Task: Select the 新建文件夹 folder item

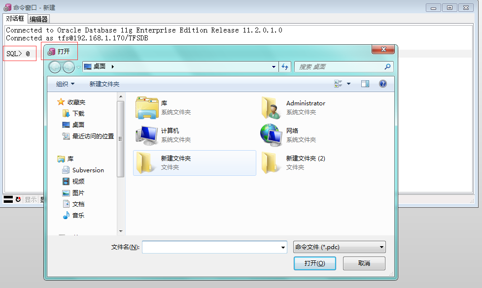Action: [x=195, y=163]
